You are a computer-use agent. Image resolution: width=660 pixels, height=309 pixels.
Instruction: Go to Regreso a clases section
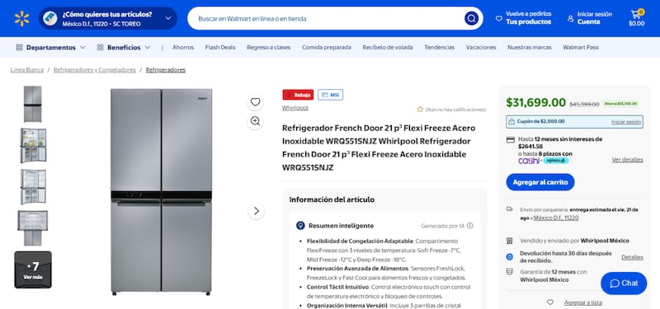tap(269, 48)
